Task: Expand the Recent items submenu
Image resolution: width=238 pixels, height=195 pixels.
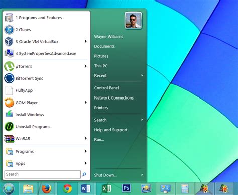Action: [x=142, y=75]
